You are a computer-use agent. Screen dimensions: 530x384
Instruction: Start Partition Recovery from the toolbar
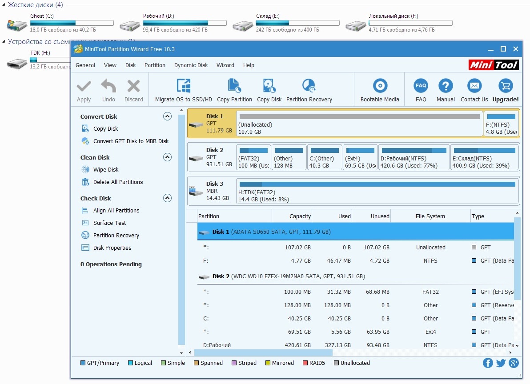(x=309, y=86)
